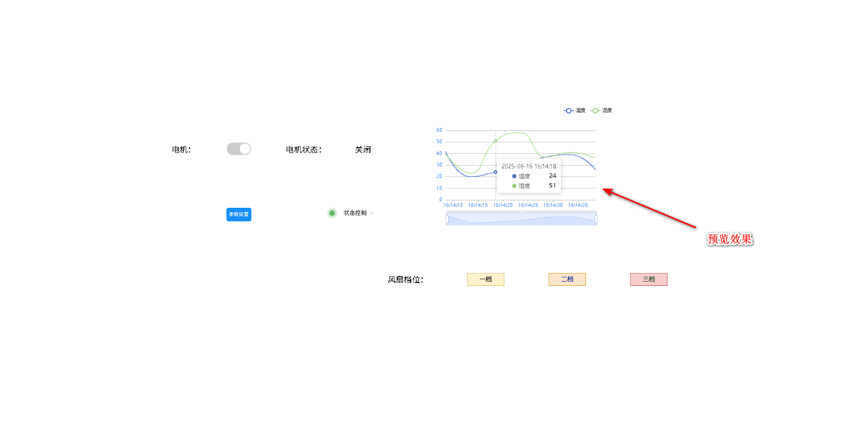Click the blue 温度 dot inside the tooltip
The image size is (853, 427).
pos(514,176)
